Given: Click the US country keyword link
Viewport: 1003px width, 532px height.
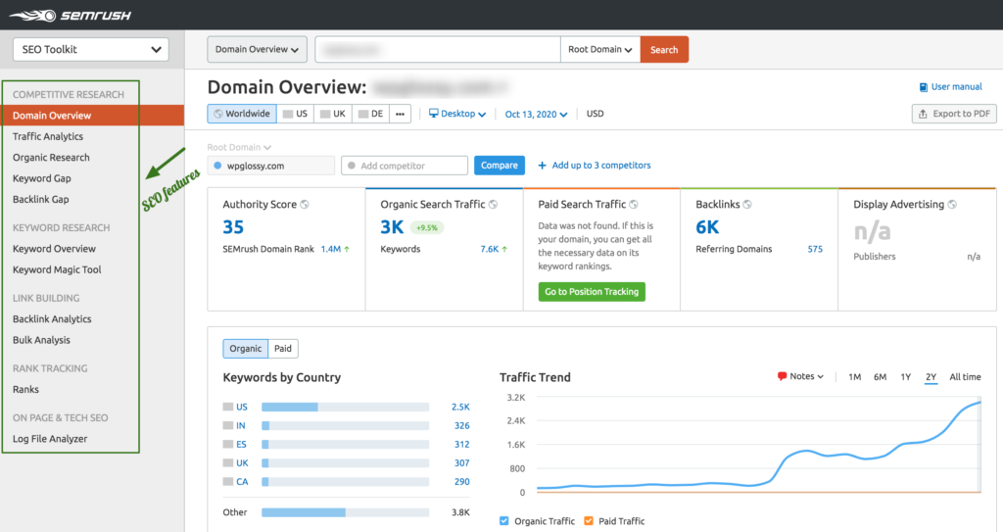Looking at the screenshot, I should pyautogui.click(x=242, y=407).
